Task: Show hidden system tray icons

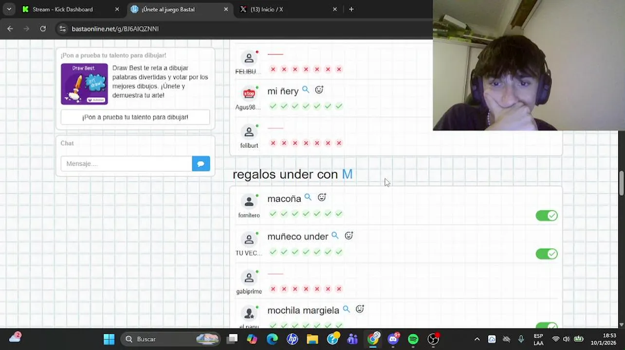Action: tap(477, 339)
